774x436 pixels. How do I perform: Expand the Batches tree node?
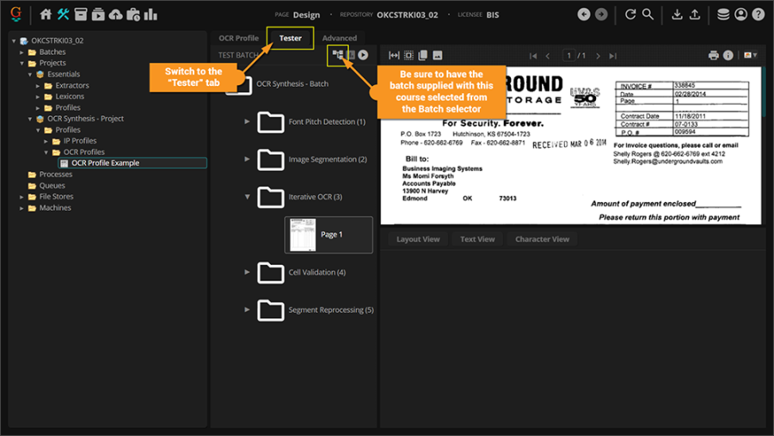(21, 52)
